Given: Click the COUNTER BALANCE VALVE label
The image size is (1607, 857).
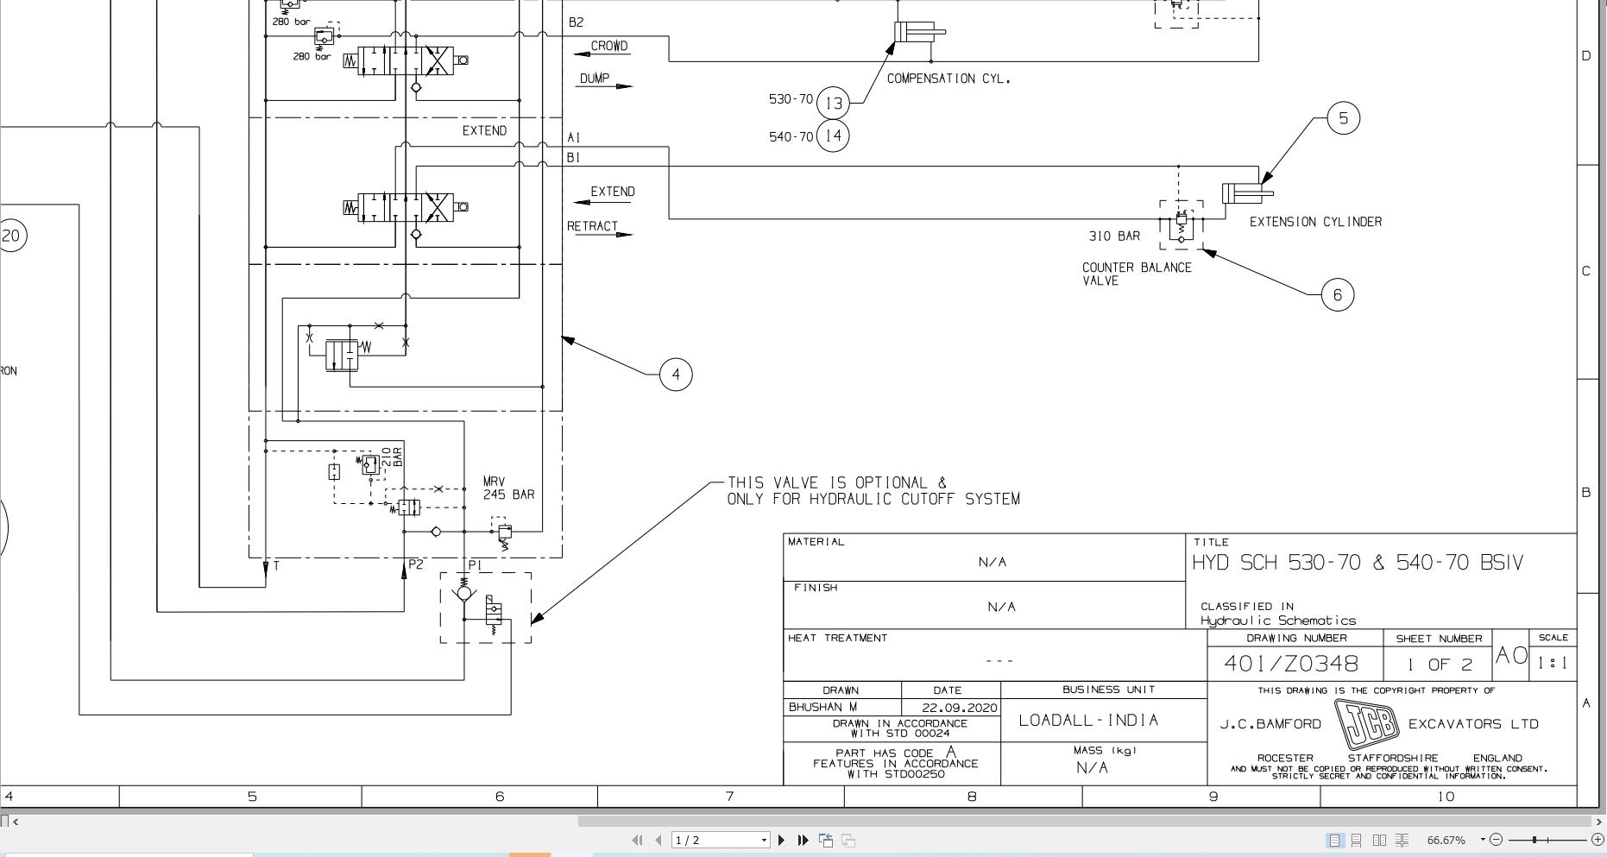Looking at the screenshot, I should [x=1137, y=274].
